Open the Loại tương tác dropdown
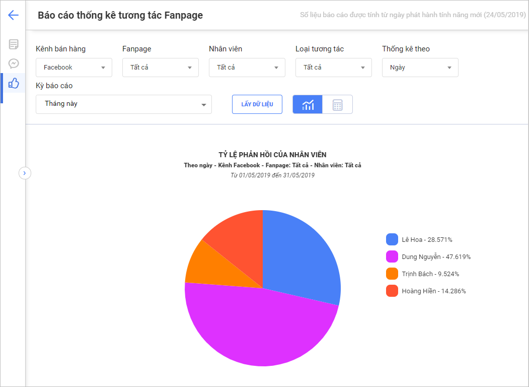This screenshot has height=387, width=529. [x=334, y=68]
